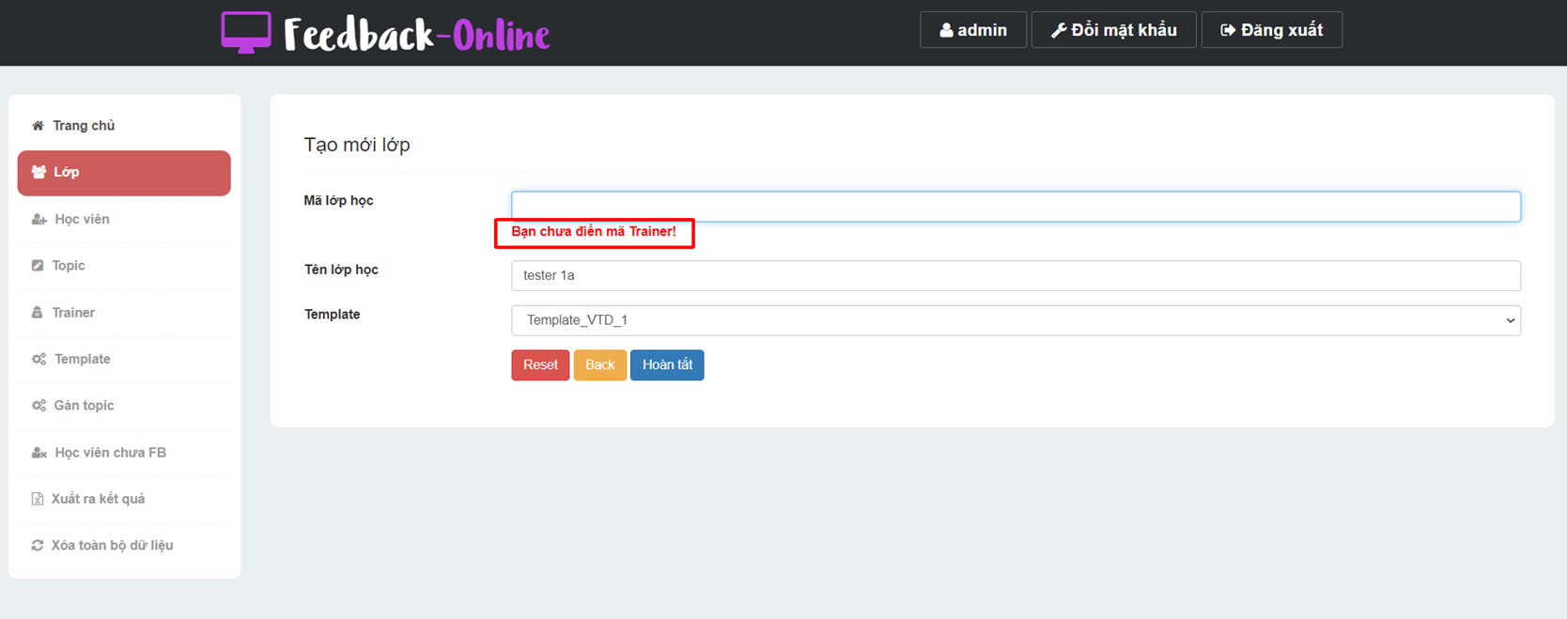Click the user icon beside Học viên
1567x619 pixels.
point(39,219)
